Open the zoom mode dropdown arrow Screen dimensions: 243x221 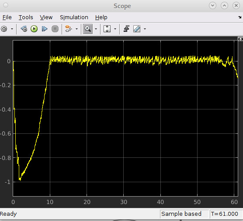[96, 29]
